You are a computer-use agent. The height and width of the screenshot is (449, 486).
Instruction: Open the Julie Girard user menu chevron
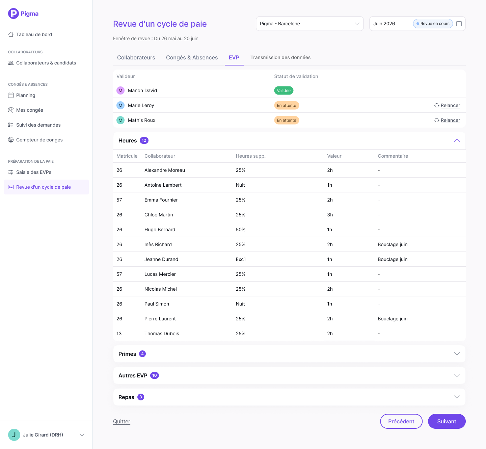82,435
